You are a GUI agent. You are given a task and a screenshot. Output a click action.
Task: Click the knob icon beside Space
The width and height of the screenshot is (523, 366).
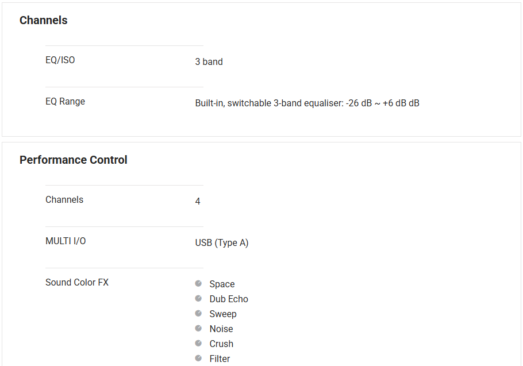198,284
